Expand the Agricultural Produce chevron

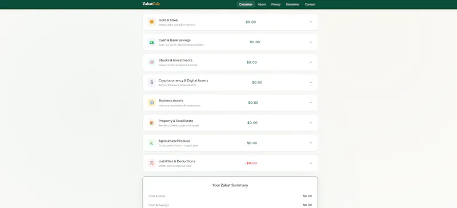pos(311,143)
